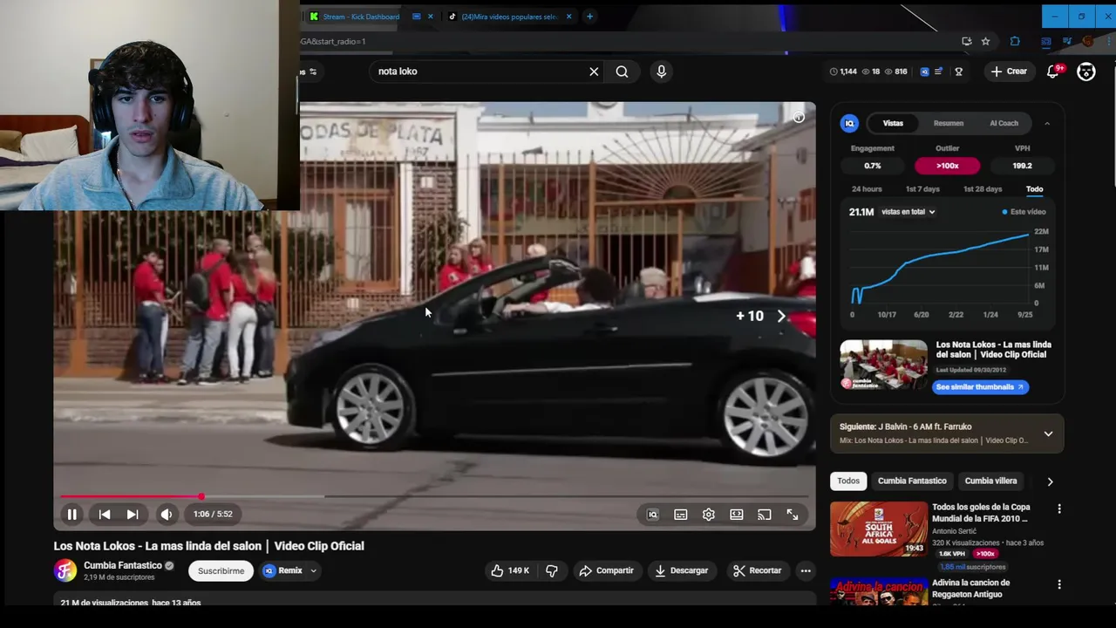Viewport: 1116px width, 628px height.
Task: Open vidIQ overlay icon in player controls
Action: coord(652,515)
